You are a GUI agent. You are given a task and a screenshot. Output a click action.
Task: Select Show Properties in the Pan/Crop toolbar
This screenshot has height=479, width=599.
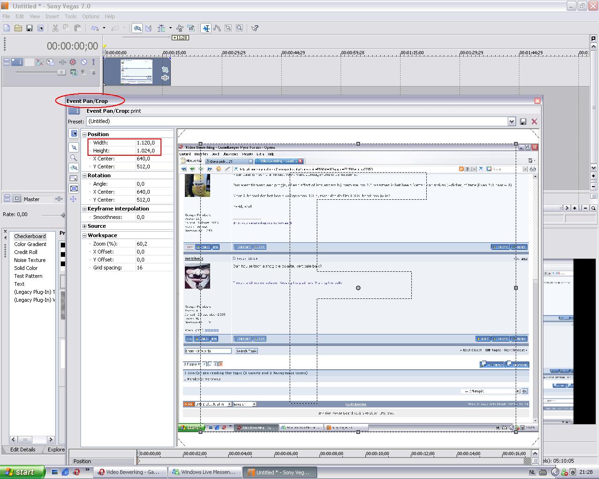(x=74, y=134)
